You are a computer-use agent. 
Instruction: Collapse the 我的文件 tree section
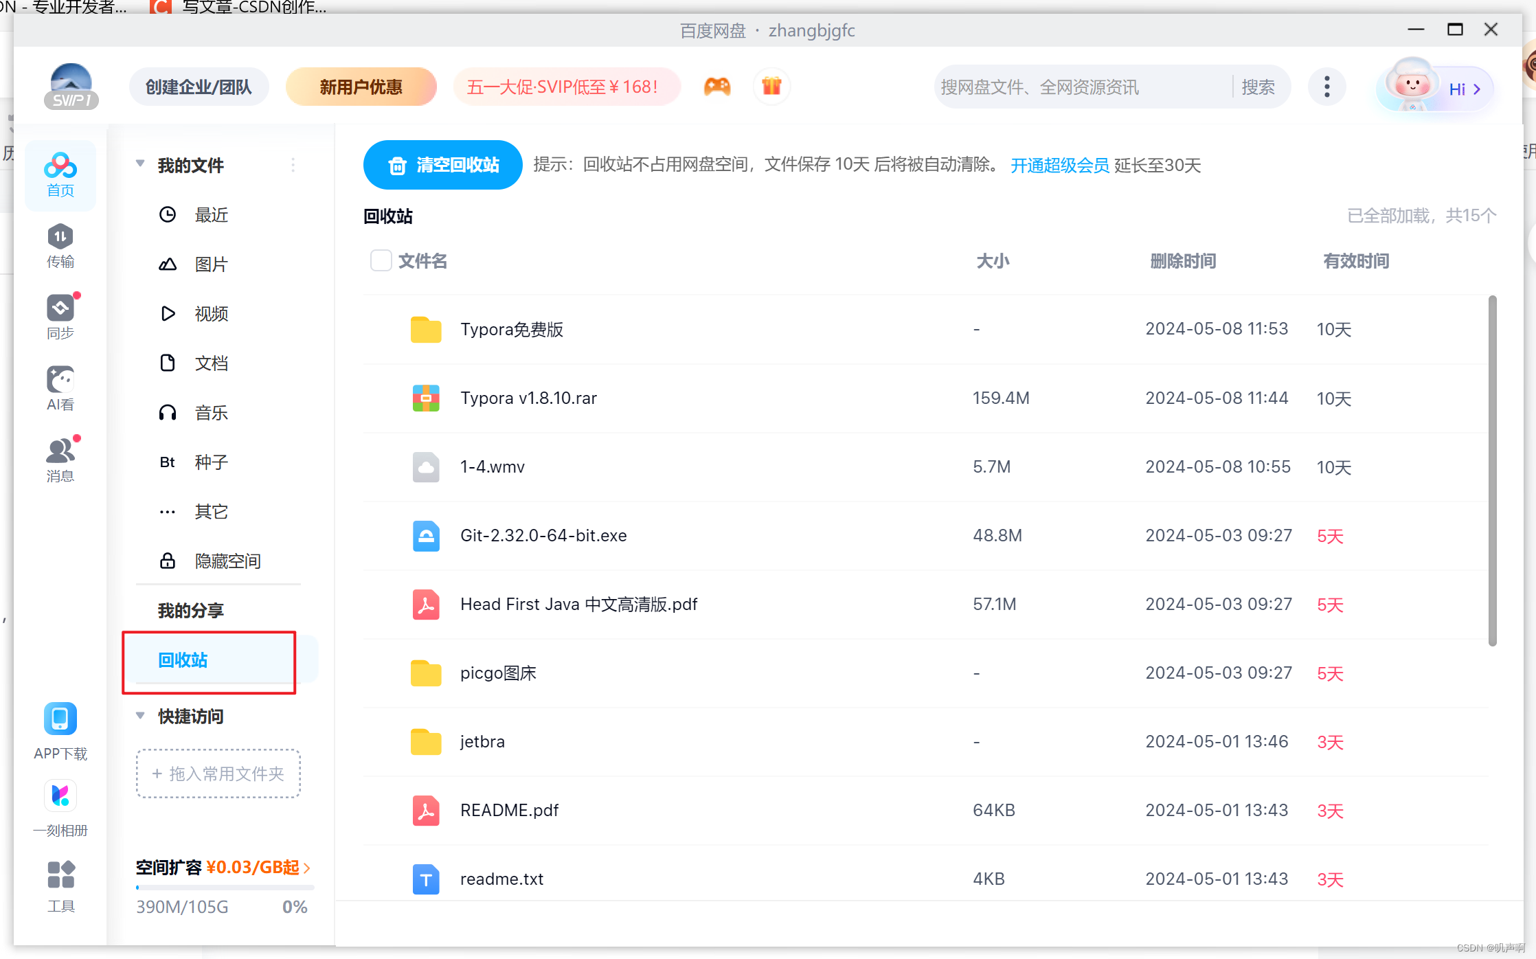(140, 164)
